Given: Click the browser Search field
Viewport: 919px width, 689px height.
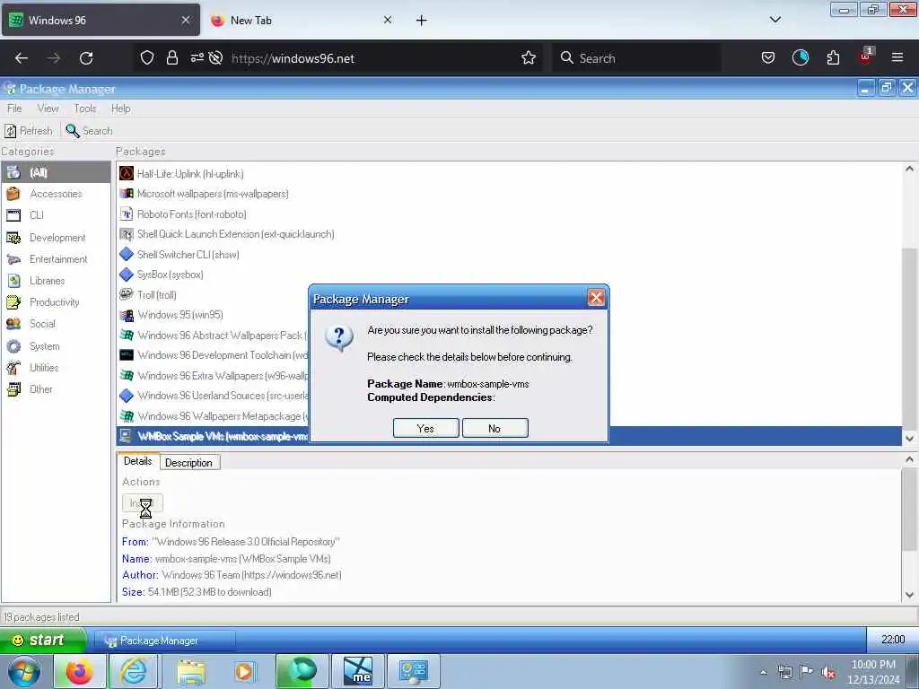Looking at the screenshot, I should pyautogui.click(x=636, y=58).
